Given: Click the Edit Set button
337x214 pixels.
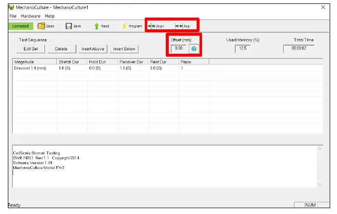Looking at the screenshot, I should [31, 49].
